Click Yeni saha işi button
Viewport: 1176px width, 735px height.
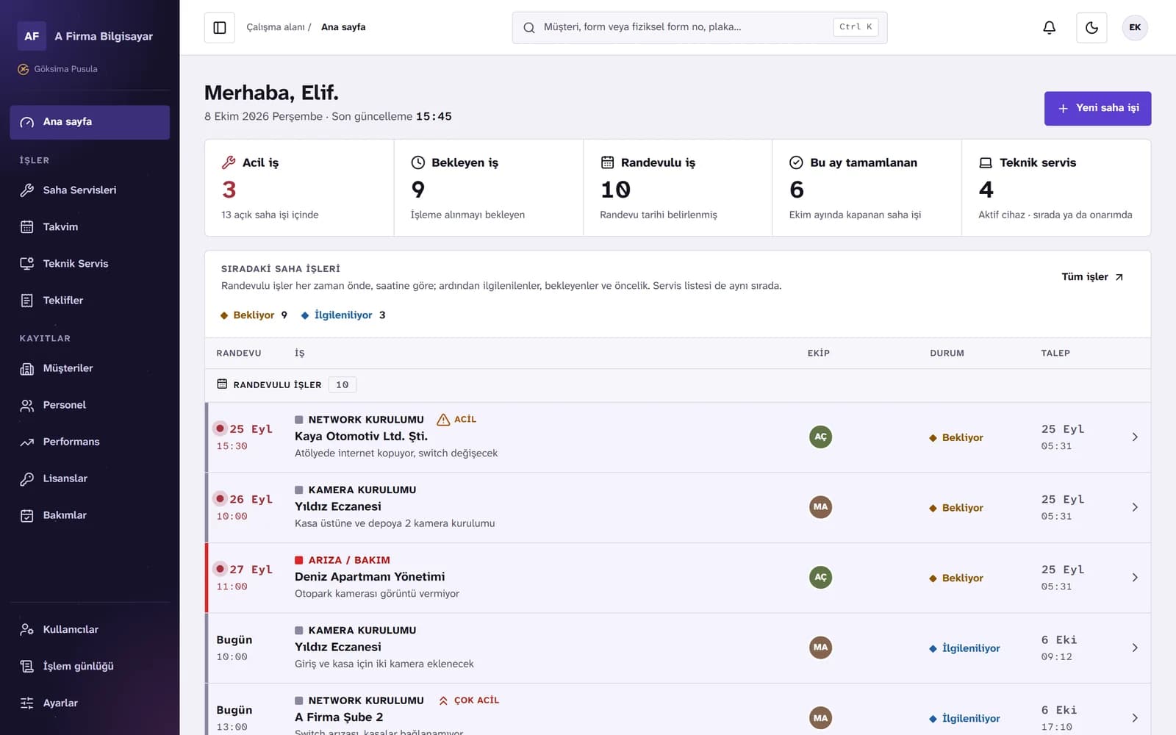click(x=1097, y=108)
